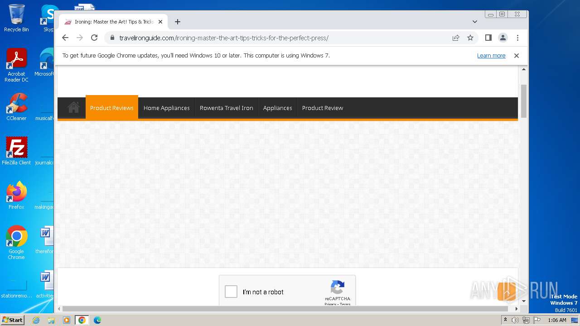Check the I'm not a robot box

[x=231, y=292]
